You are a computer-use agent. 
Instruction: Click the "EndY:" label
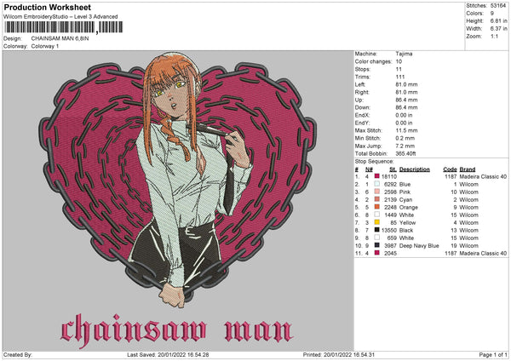pyautogui.click(x=362, y=123)
